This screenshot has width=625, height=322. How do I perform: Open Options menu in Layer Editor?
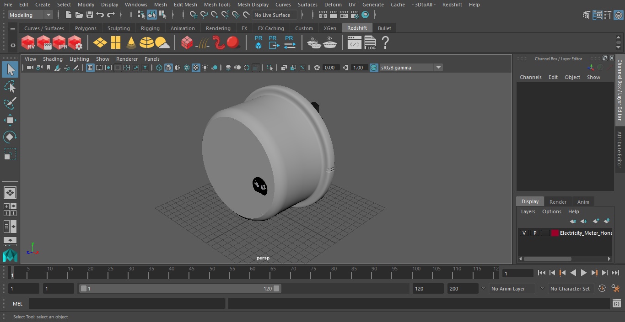point(551,211)
